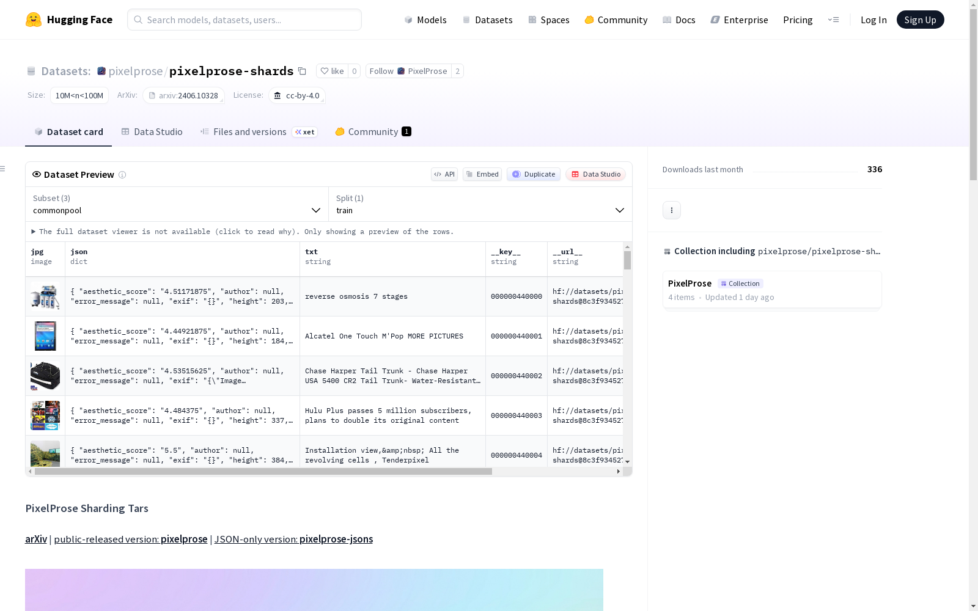Click the arxiv:2406.10328 tag

[184, 95]
